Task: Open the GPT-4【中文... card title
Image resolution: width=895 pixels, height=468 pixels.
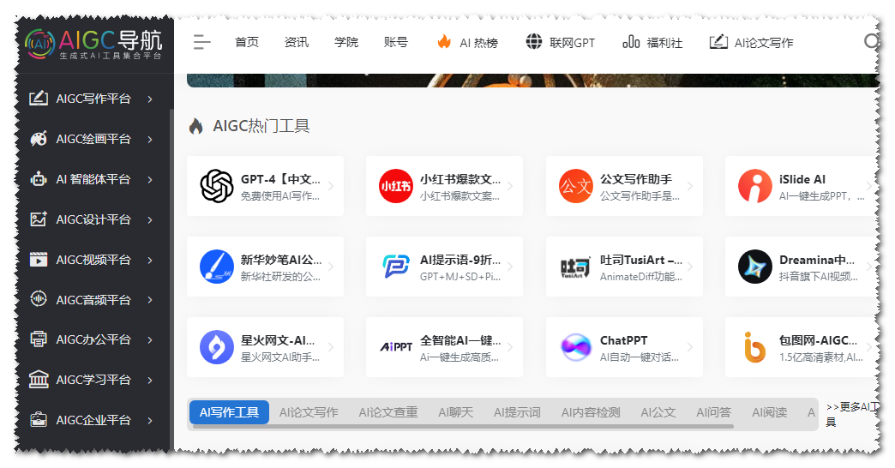Action: pos(280,179)
